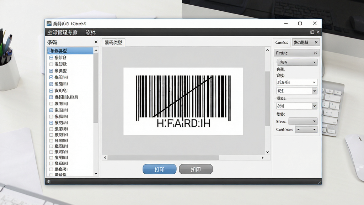Close the tab next to Contec
The width and height of the screenshot is (364, 205).
(316, 42)
